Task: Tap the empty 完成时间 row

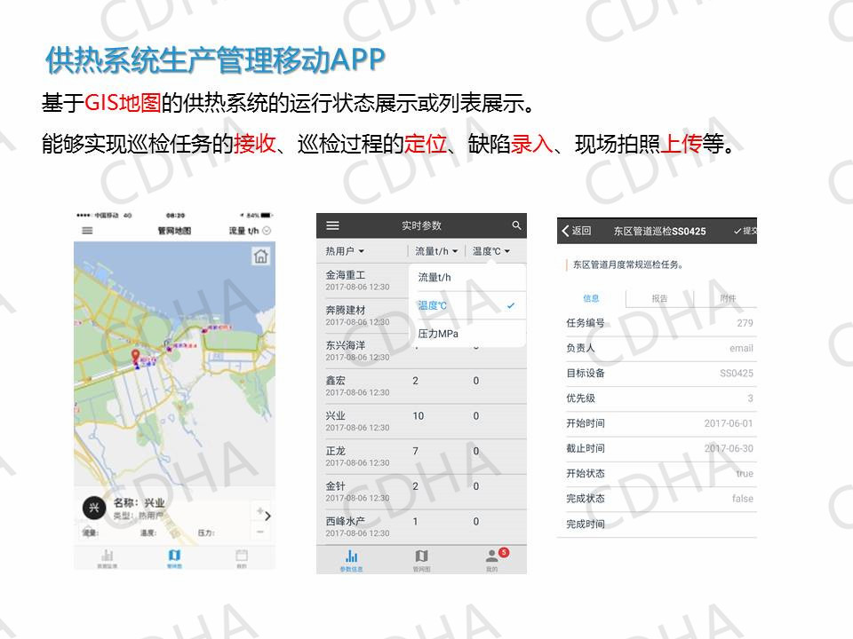Action: [658, 524]
